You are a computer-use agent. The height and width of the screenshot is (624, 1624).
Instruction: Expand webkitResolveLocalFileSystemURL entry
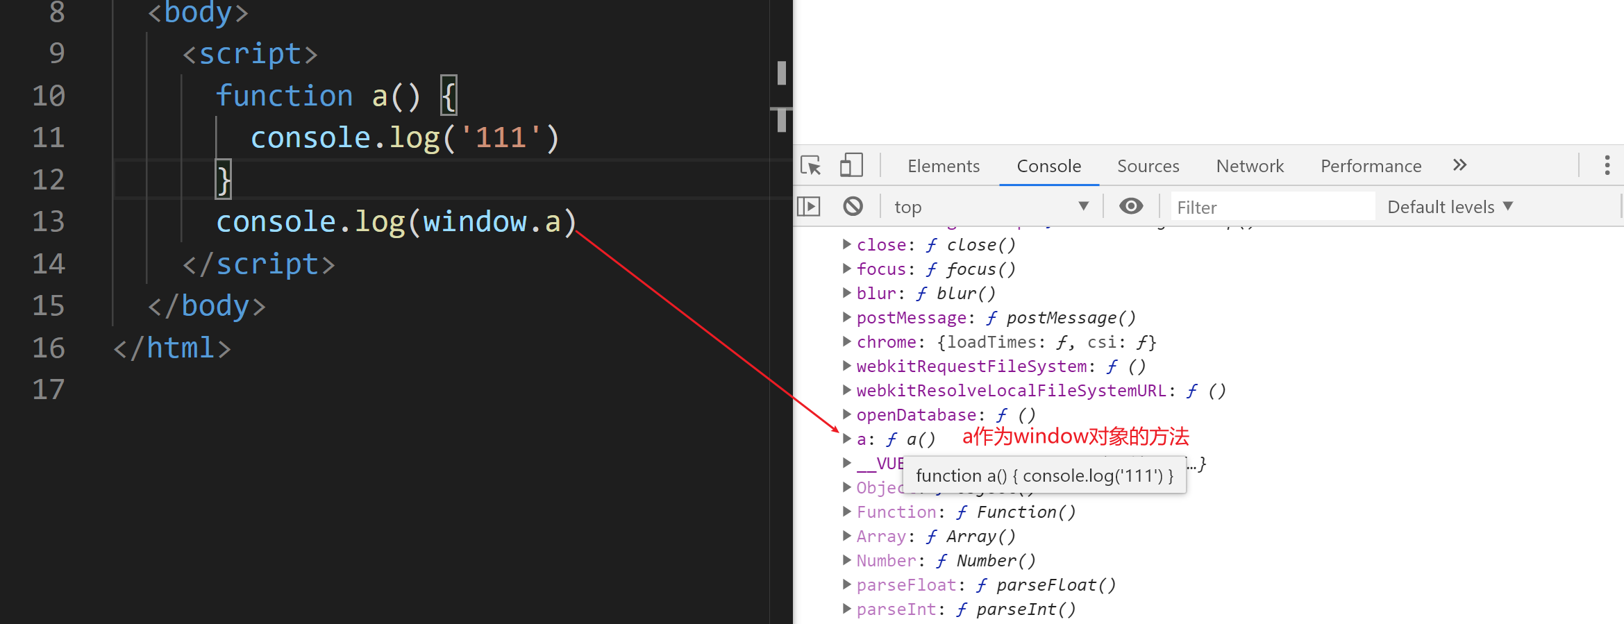pos(846,390)
